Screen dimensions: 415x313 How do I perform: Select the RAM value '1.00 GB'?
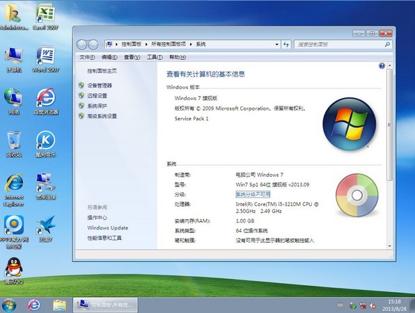click(x=245, y=221)
